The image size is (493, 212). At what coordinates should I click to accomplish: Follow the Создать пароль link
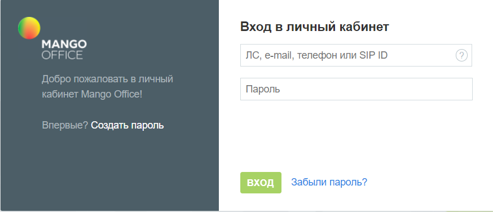point(127,125)
